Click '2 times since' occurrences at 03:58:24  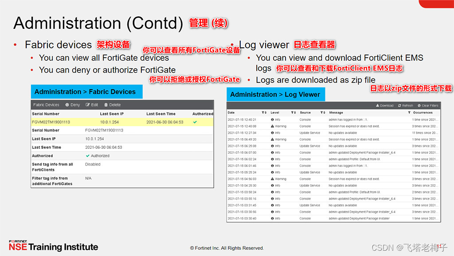(x=425, y=192)
